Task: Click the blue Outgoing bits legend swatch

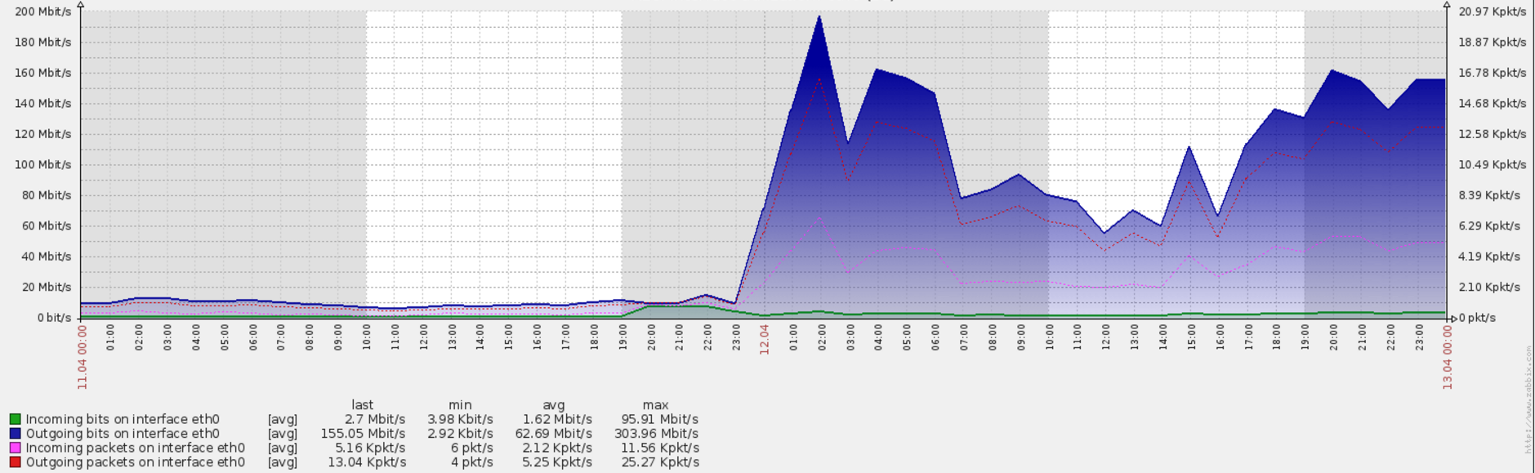Action: click(x=16, y=434)
